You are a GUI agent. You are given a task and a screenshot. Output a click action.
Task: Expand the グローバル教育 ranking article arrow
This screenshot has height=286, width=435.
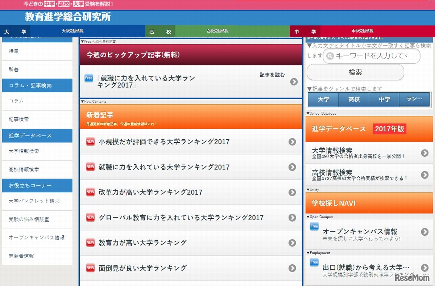point(292,218)
